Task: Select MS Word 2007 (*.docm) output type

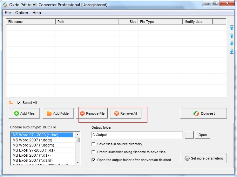Action: click(x=42, y=145)
